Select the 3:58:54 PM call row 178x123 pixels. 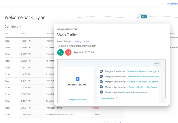click(x=29, y=48)
